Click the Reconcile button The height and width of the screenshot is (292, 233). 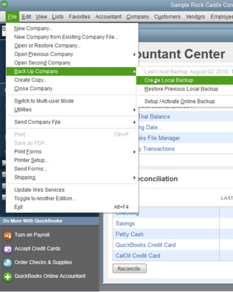click(x=129, y=269)
